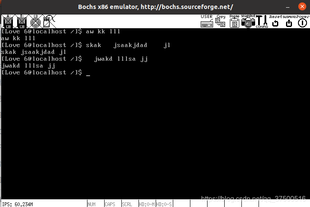310x207 pixels.
Task: Click the Paste clipboard icon
Action: [x=235, y=21]
